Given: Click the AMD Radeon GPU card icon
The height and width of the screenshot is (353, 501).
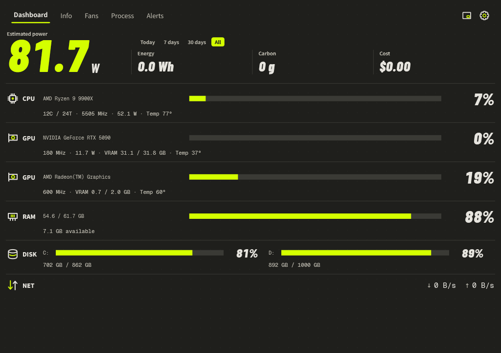Looking at the screenshot, I should (13, 177).
